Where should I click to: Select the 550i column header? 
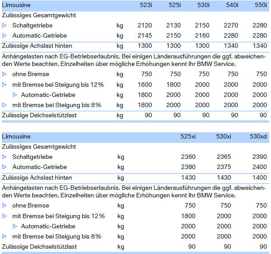[261, 5]
